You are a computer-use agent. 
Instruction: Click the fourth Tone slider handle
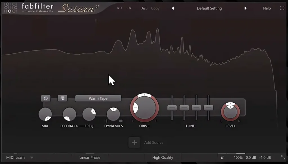(208, 108)
